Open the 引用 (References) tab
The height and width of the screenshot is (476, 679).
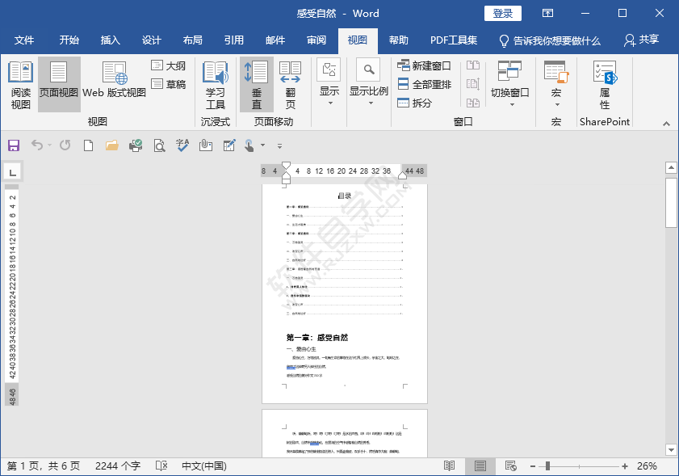(x=234, y=40)
